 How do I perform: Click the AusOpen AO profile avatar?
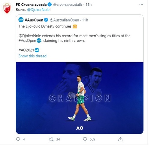pyautogui.click(x=21, y=20)
